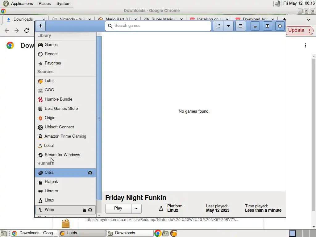The height and width of the screenshot is (237, 316).
Task: Launch Lutris from the bottom panel icon
Action: click(x=174, y=233)
